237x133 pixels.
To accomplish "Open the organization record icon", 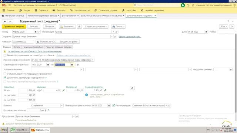I will 117,32.
